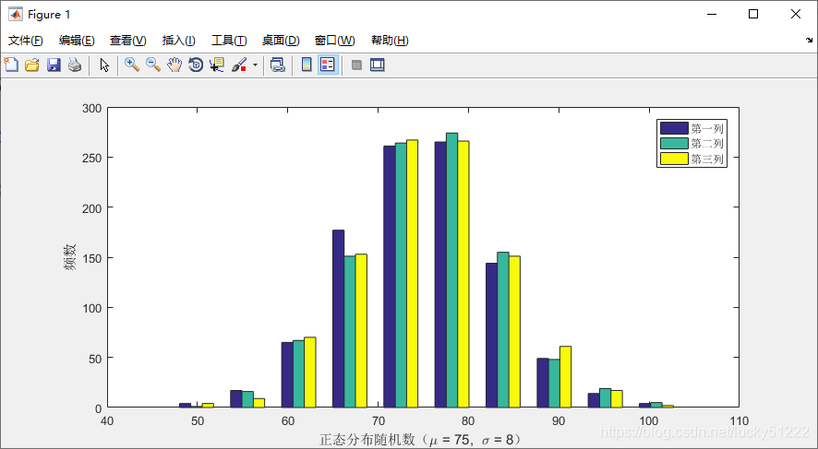818x449 pixels.
Task: Open the 文件(F) menu
Action: 26,41
